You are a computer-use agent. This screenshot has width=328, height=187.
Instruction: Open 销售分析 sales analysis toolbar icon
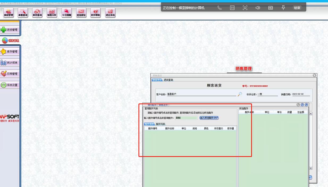[52, 13]
